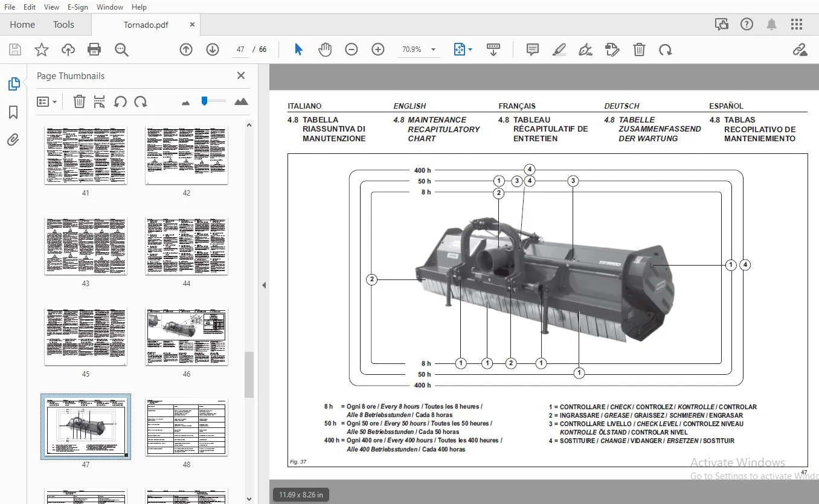Collapse the left navigation pane arrow
The image size is (819, 504).
point(263,285)
